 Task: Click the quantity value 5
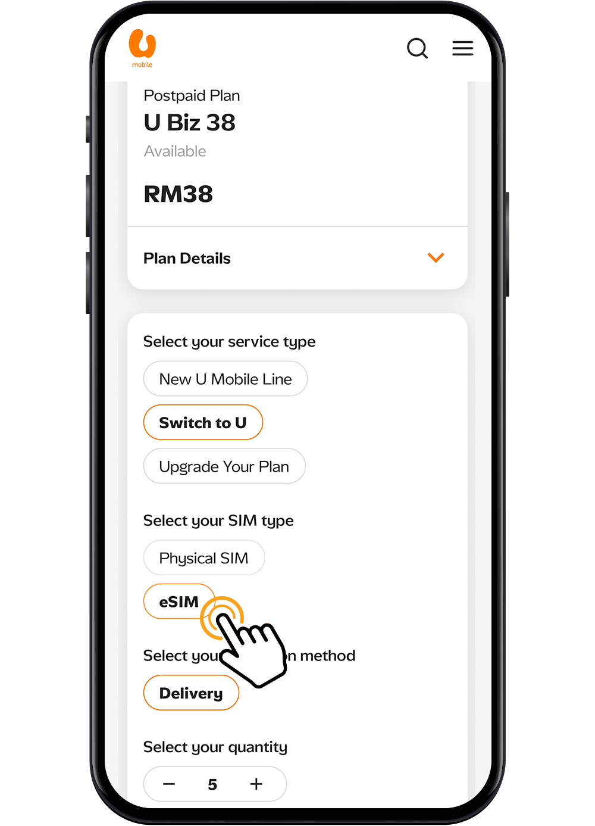pos(212,785)
